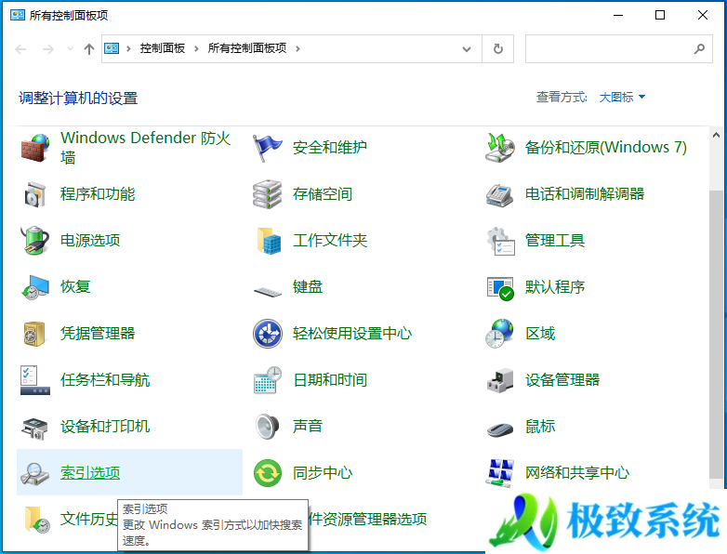Open the Windows Defender firewall icon
The image size is (727, 554).
pos(35,148)
